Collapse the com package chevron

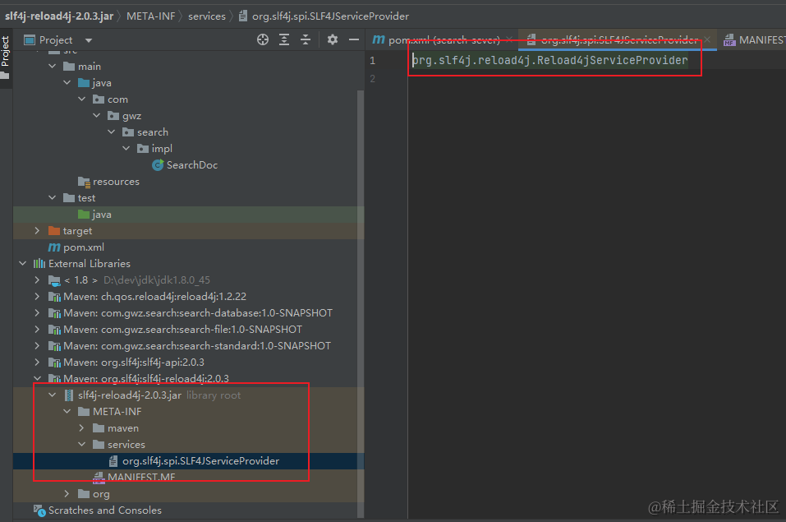pos(81,99)
